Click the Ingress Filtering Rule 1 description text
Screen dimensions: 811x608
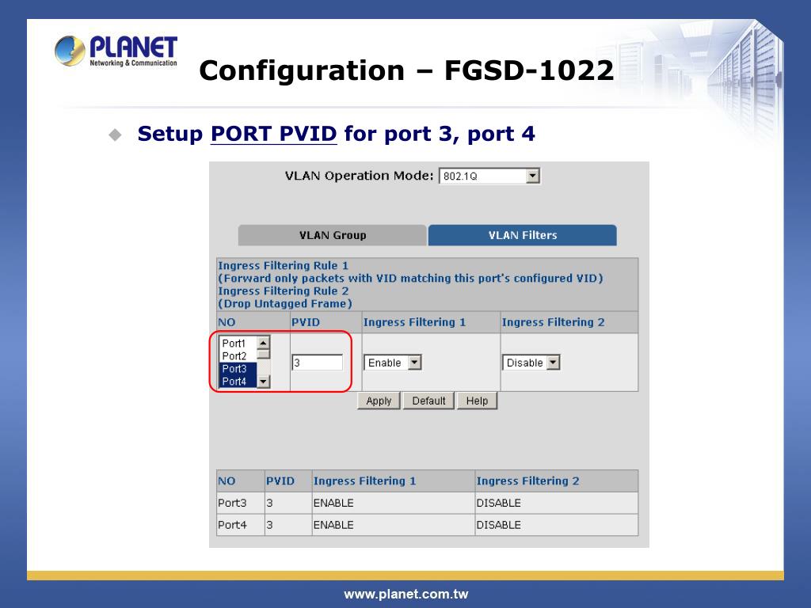click(x=411, y=278)
